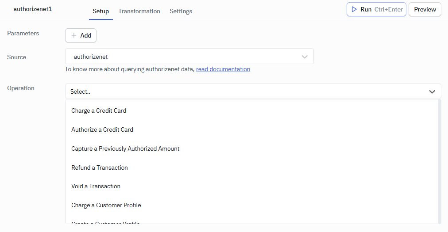Click the plus icon in Add button
This screenshot has height=232, width=448.
pyautogui.click(x=74, y=35)
